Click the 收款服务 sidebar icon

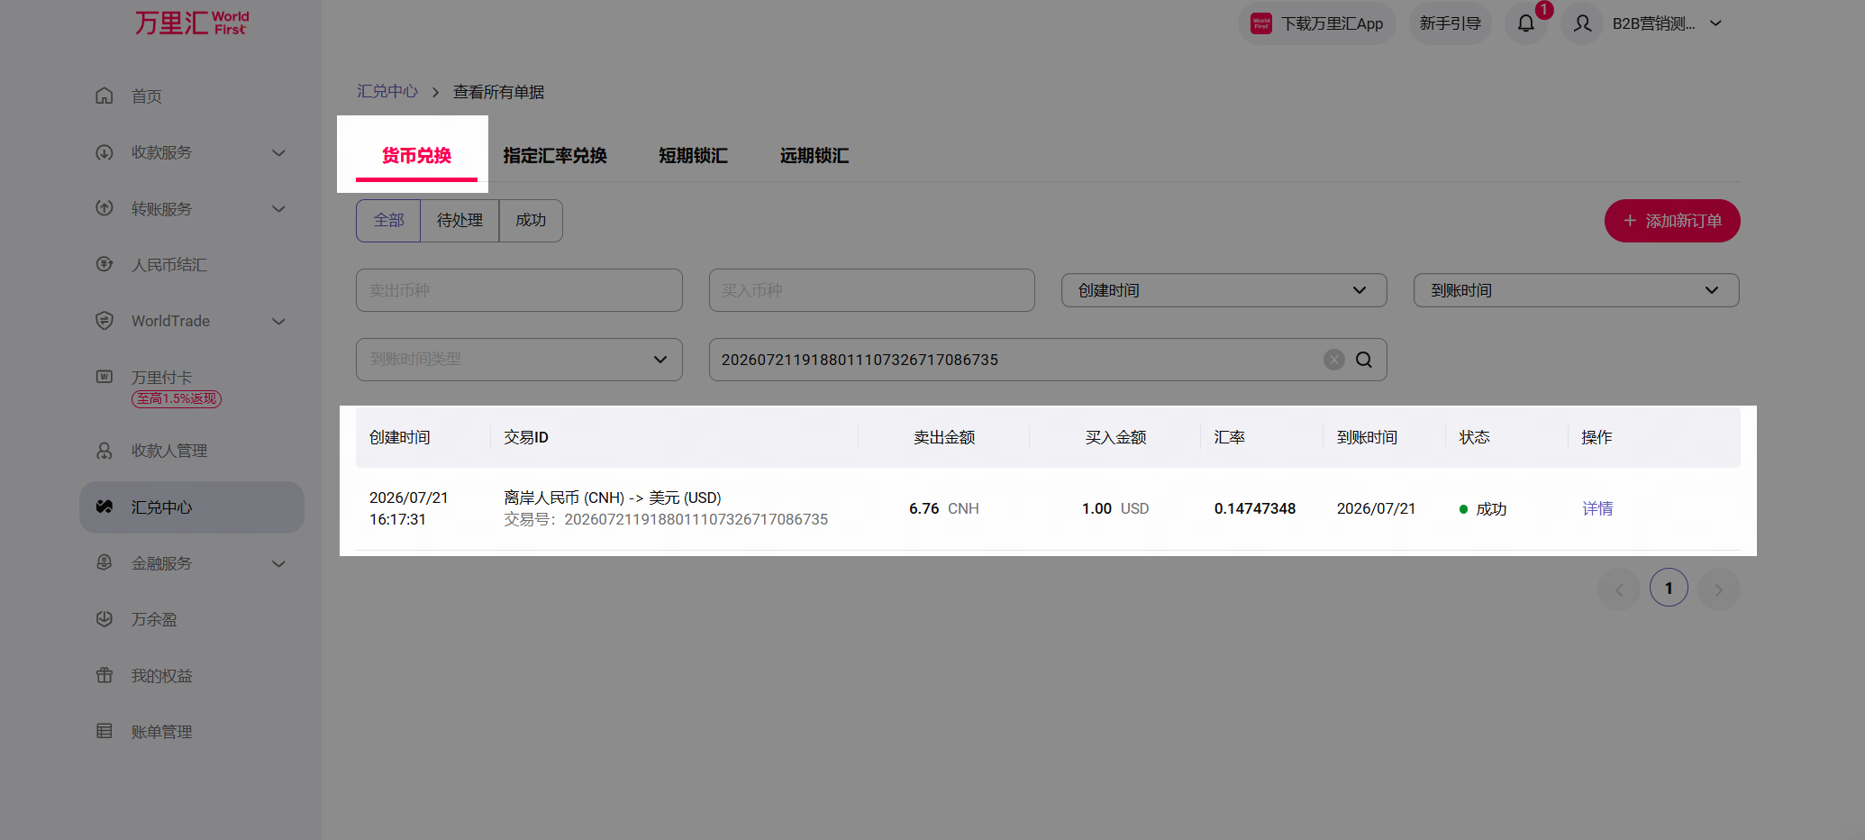point(105,152)
